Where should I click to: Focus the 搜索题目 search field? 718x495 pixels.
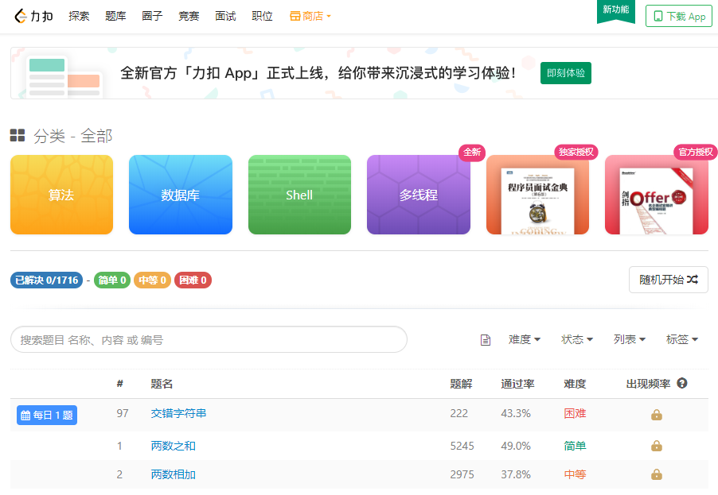coord(209,339)
